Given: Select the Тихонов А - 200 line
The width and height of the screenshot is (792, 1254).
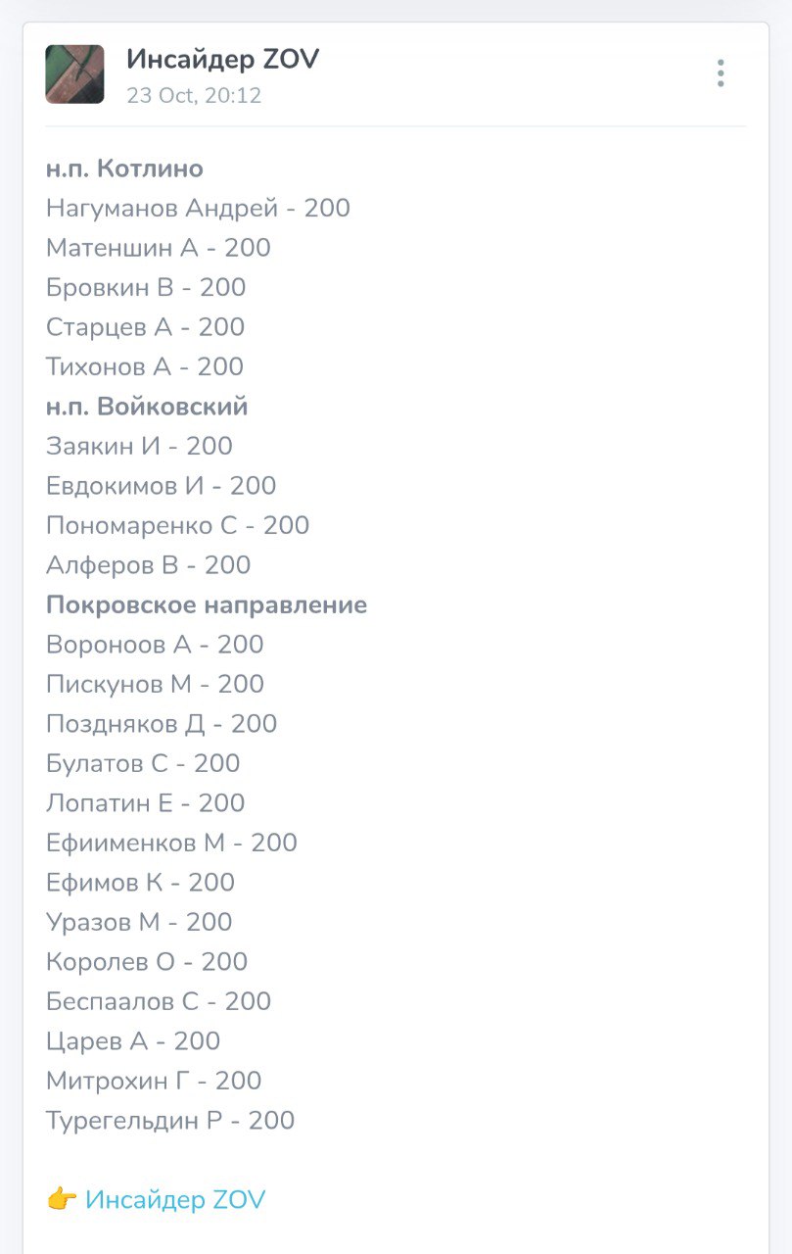Looking at the screenshot, I should click(145, 366).
